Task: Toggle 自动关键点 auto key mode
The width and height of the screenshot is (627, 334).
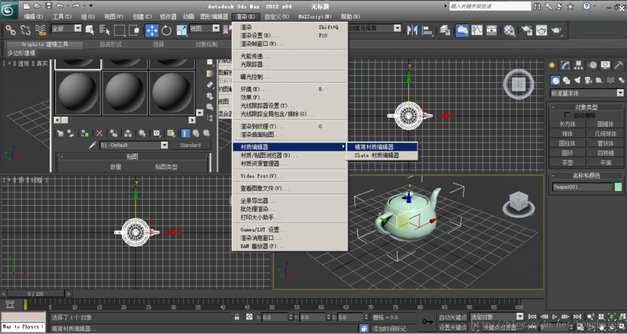Action: 452,317
